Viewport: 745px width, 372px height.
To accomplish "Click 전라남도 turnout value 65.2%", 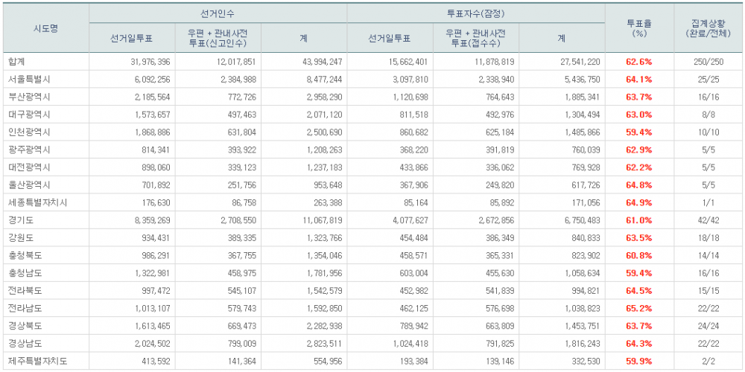I will (638, 309).
